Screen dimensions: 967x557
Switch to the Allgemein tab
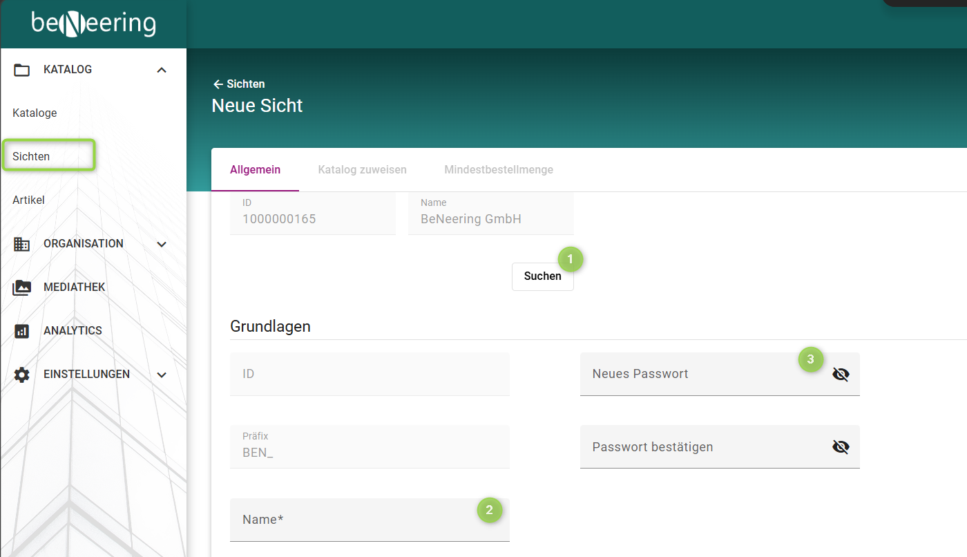[x=255, y=170]
